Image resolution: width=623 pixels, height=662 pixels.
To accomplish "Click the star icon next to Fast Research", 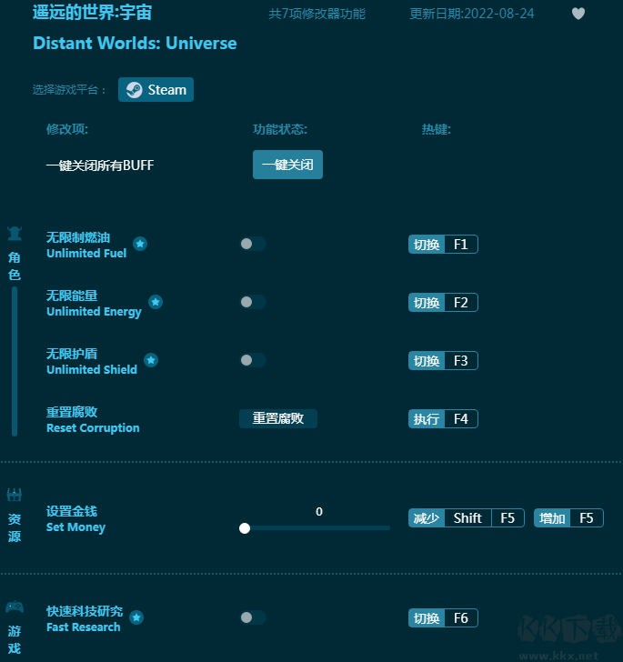I will tap(136, 617).
